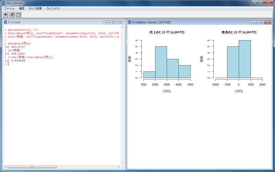Click the console scroll right arrow
The width and height of the screenshot is (275, 172).
pos(119,167)
